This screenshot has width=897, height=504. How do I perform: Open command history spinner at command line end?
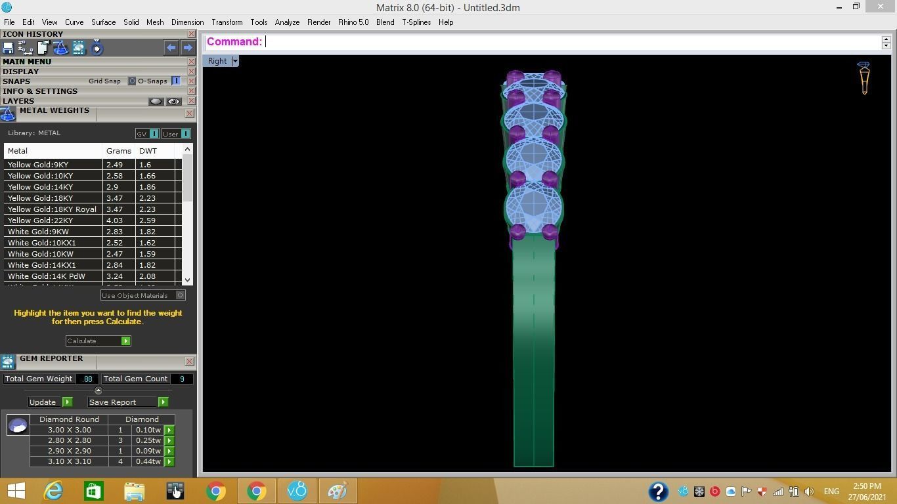coord(886,42)
